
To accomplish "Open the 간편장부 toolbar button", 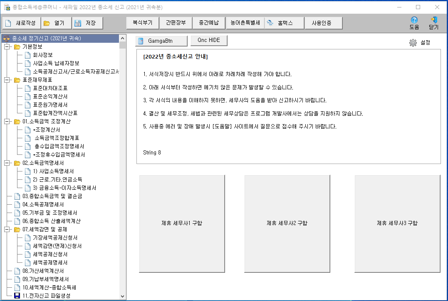I will click(176, 23).
